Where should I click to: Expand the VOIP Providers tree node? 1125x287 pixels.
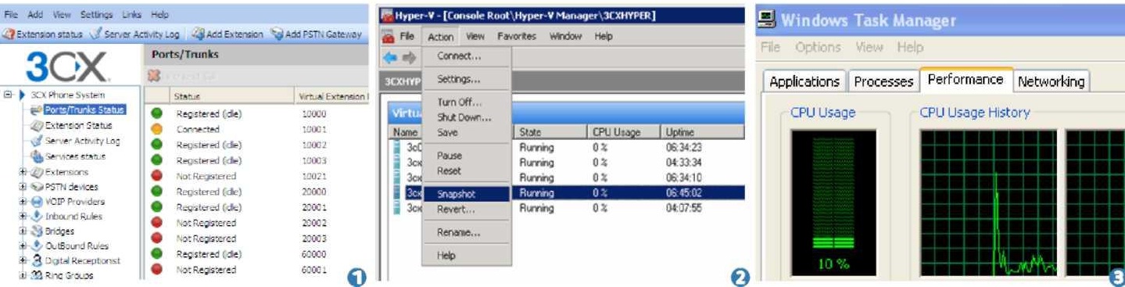click(x=23, y=202)
